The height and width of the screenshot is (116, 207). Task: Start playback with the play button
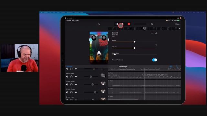pyautogui.click(x=123, y=24)
